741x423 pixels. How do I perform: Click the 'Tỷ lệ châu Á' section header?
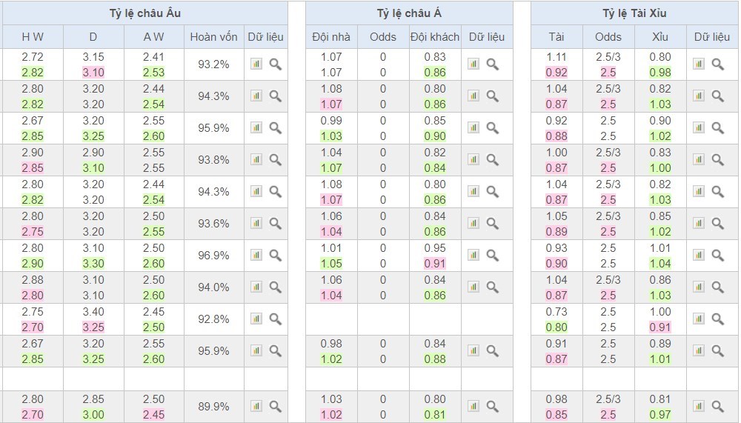(x=409, y=13)
